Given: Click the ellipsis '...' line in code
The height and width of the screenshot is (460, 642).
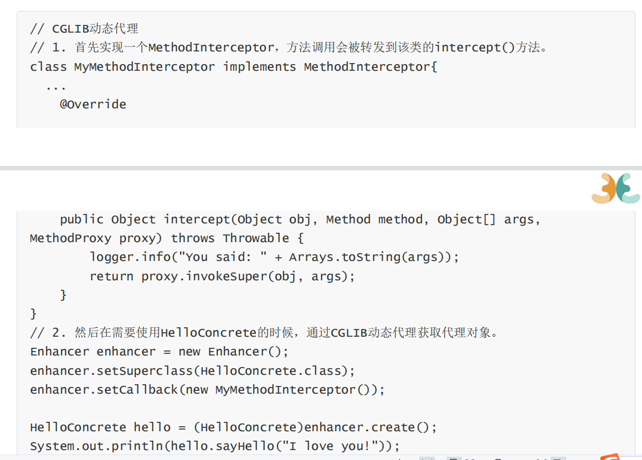Looking at the screenshot, I should 56,87.
